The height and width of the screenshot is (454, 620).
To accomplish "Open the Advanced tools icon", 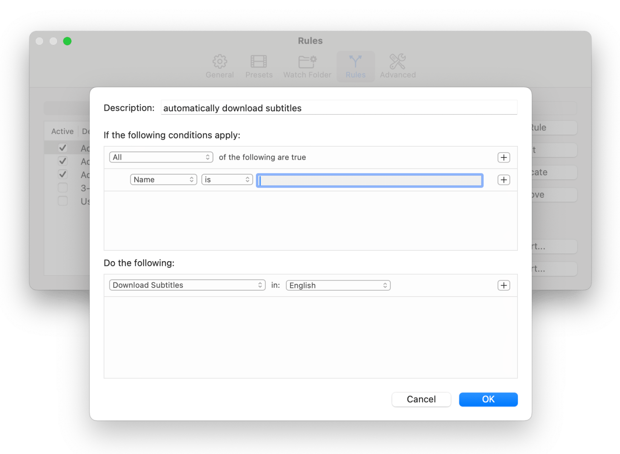I will pos(397,62).
